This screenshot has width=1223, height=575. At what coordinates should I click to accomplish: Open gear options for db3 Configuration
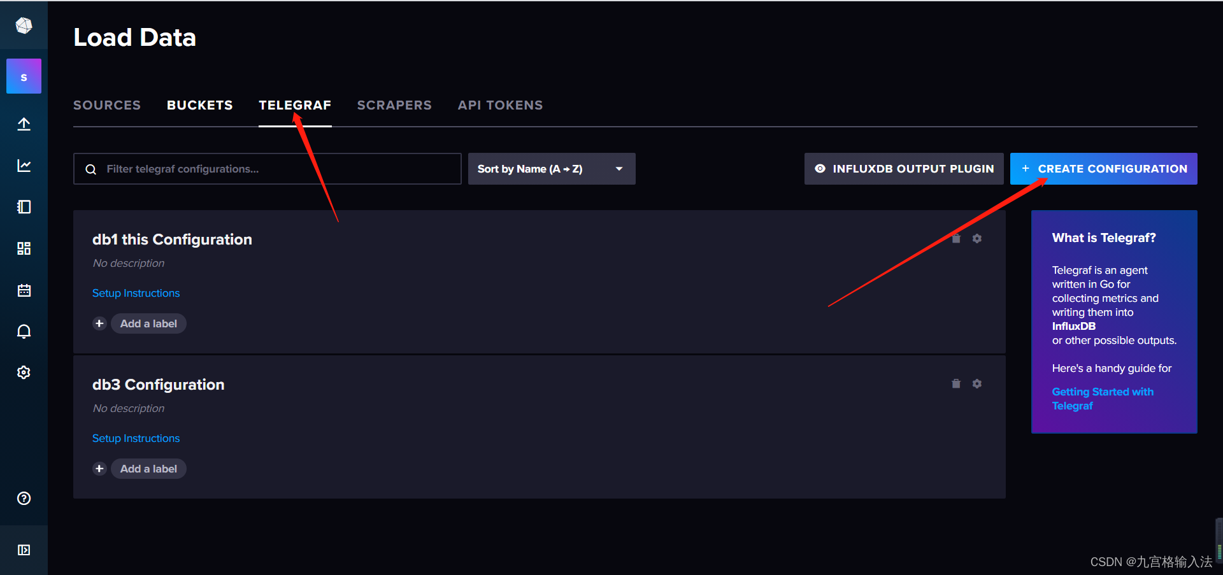[977, 383]
